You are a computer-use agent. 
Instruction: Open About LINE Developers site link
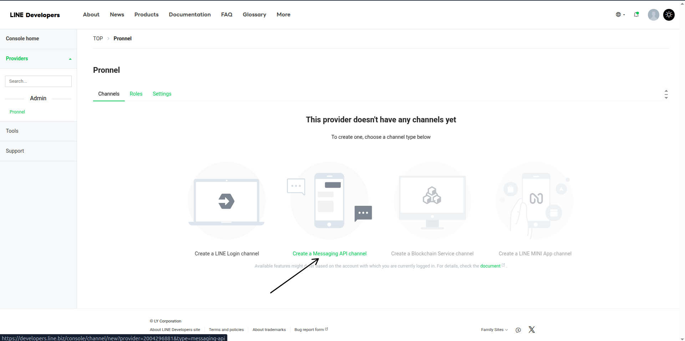(x=175, y=330)
